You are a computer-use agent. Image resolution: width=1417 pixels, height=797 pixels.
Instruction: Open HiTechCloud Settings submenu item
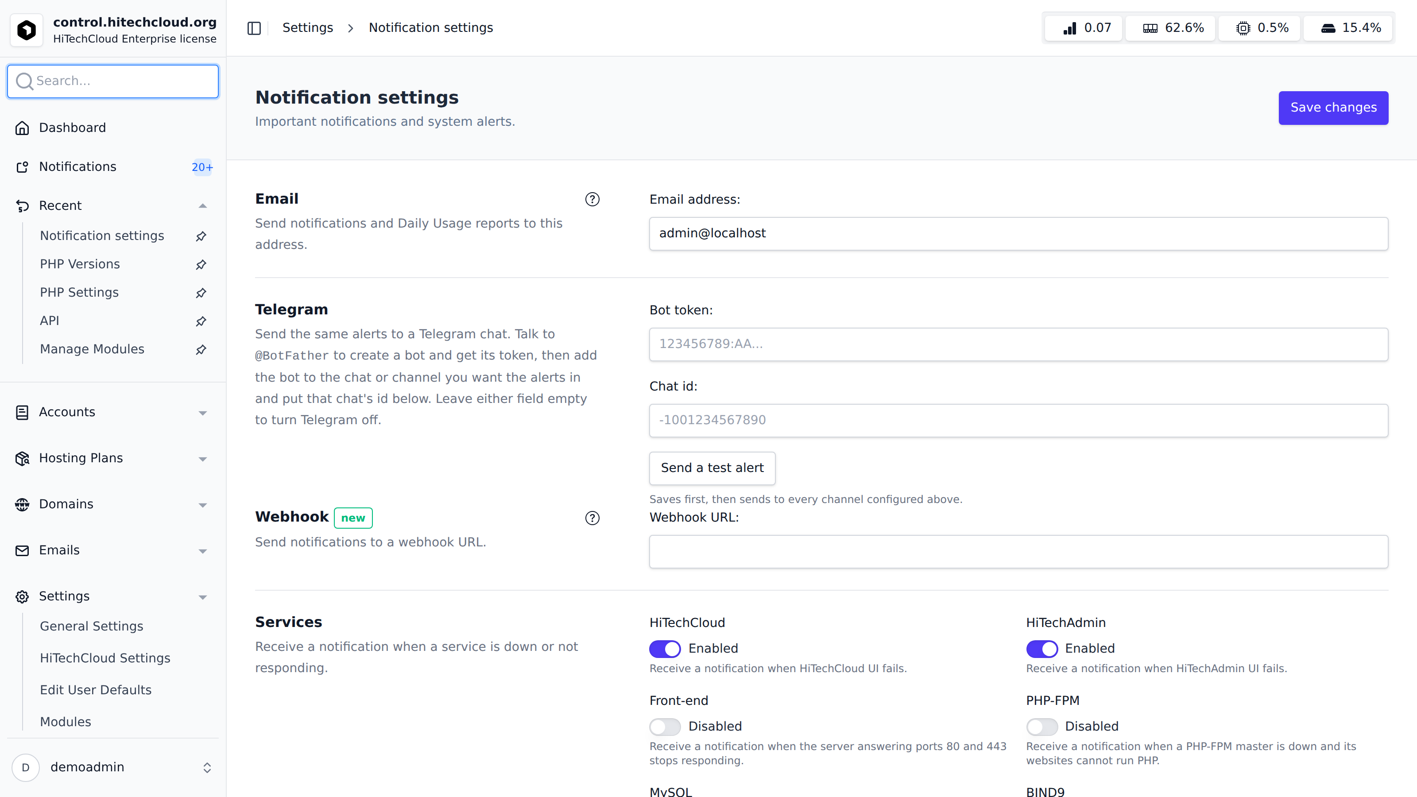105,658
